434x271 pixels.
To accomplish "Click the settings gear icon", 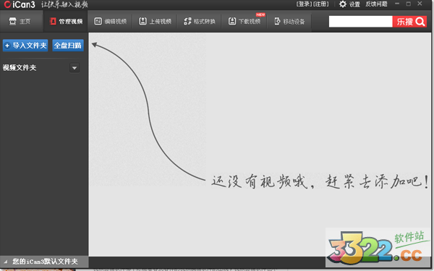I will 343,4.
